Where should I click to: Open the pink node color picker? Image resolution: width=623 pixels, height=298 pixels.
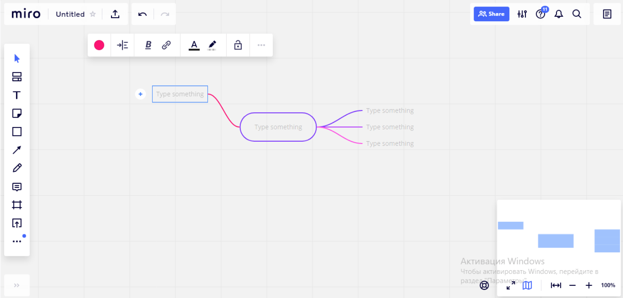click(99, 45)
